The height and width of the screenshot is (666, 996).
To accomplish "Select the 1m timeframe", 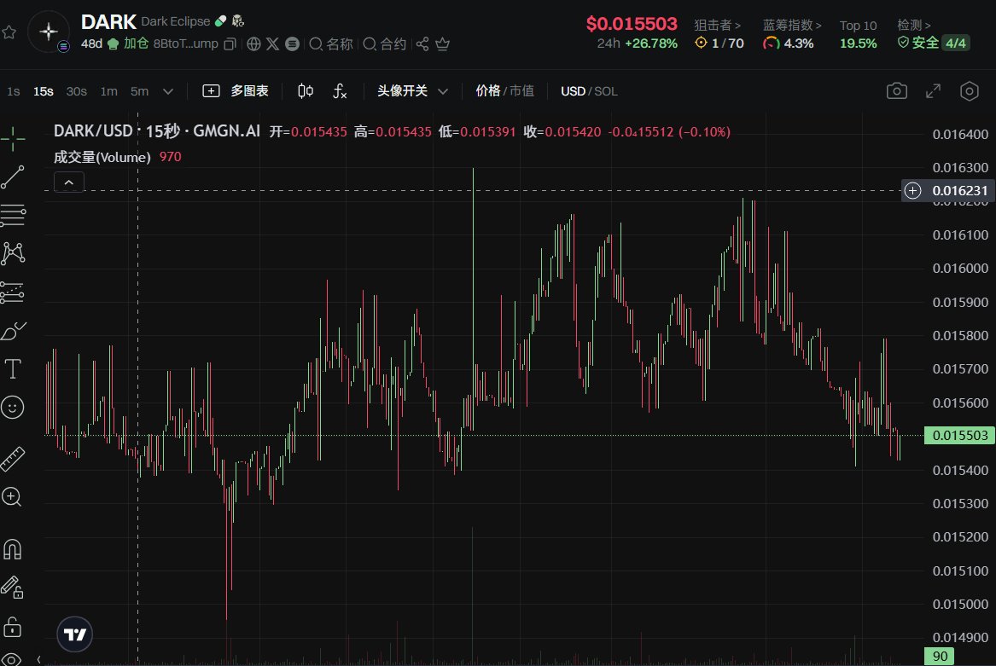I will pos(108,91).
